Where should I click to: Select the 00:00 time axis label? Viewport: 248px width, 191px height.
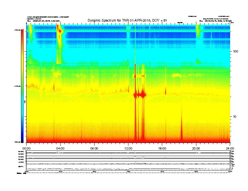[x=26, y=149]
